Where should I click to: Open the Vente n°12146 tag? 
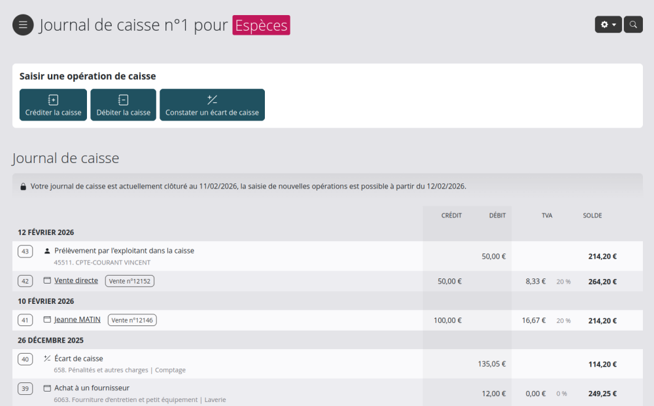[x=132, y=320]
